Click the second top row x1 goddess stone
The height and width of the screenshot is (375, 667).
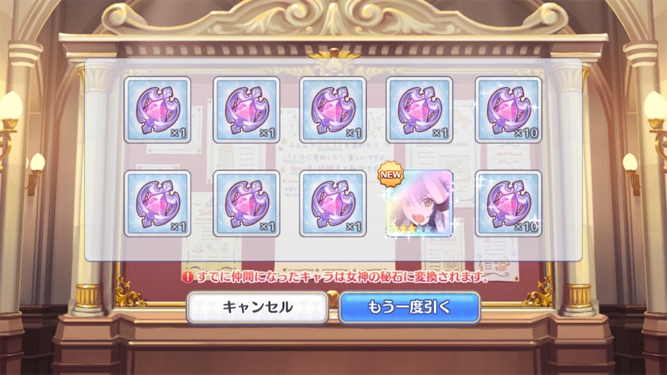(x=246, y=109)
